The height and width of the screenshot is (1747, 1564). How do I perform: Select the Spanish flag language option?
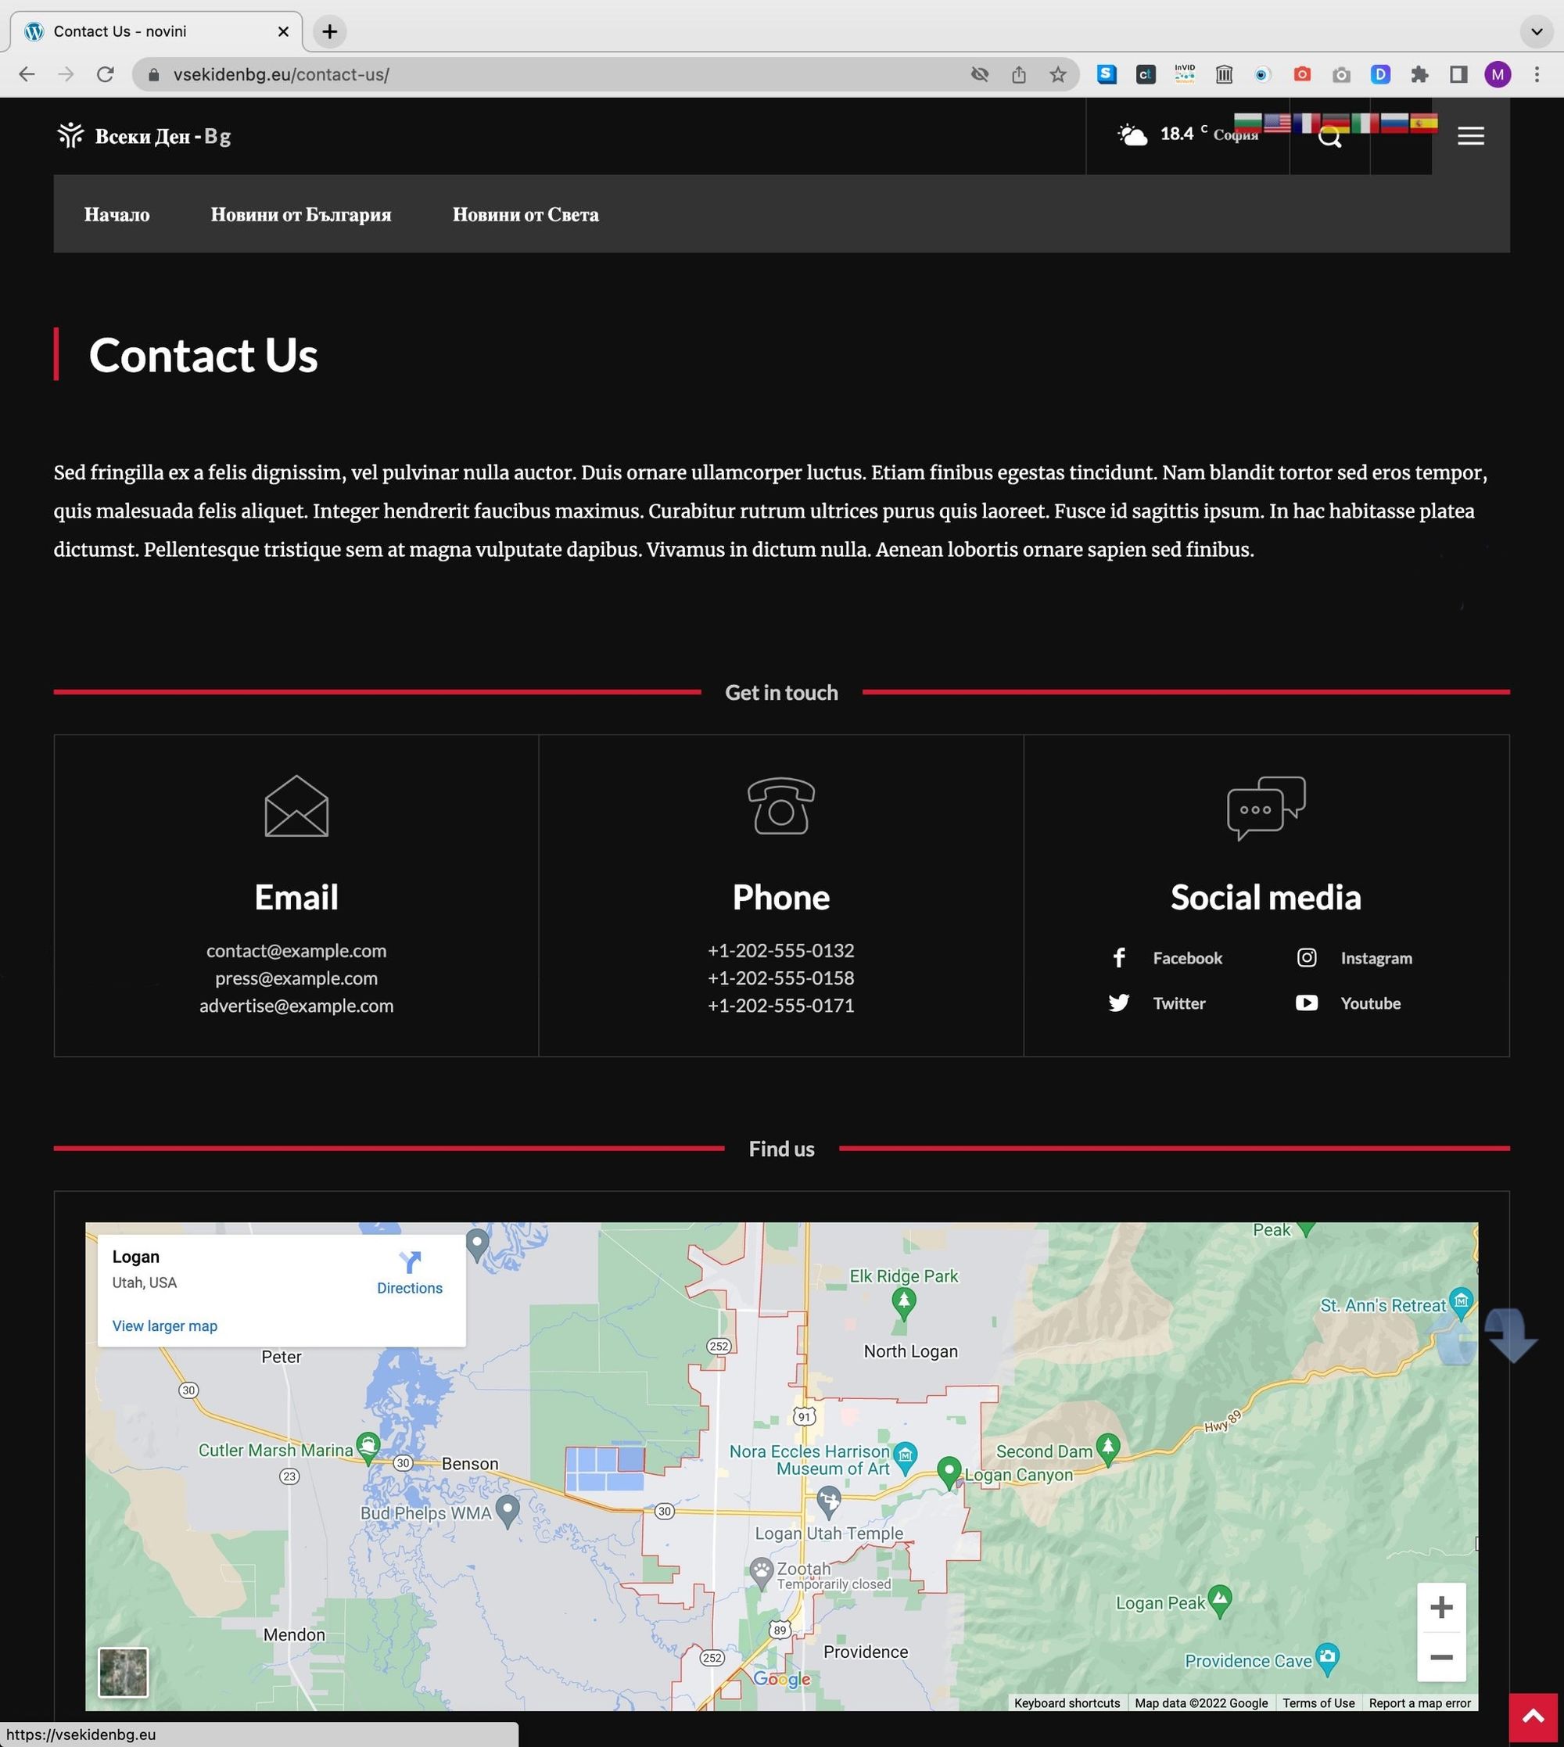point(1423,123)
